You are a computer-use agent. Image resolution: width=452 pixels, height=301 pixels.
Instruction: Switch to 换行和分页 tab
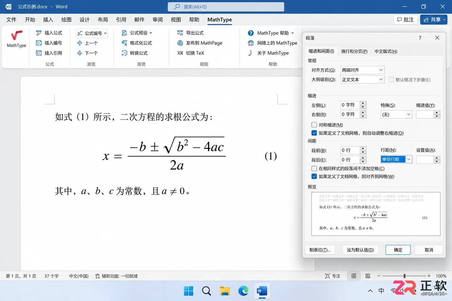pos(354,51)
